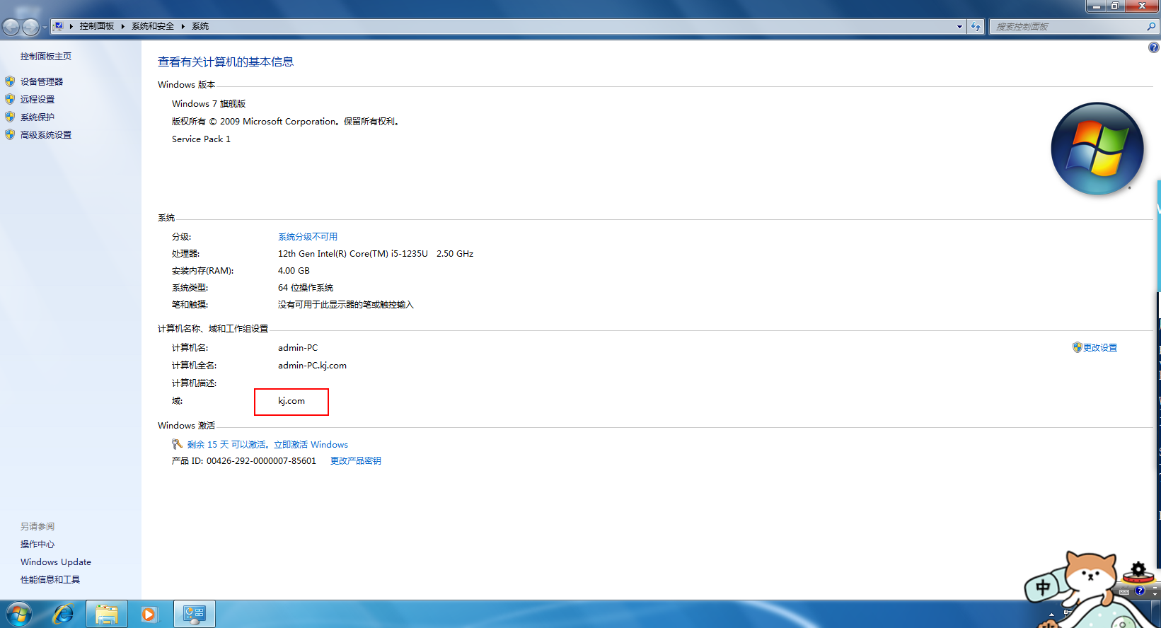Click shield icon next to 设备管理器
This screenshot has height=628, width=1161.
pyautogui.click(x=10, y=81)
